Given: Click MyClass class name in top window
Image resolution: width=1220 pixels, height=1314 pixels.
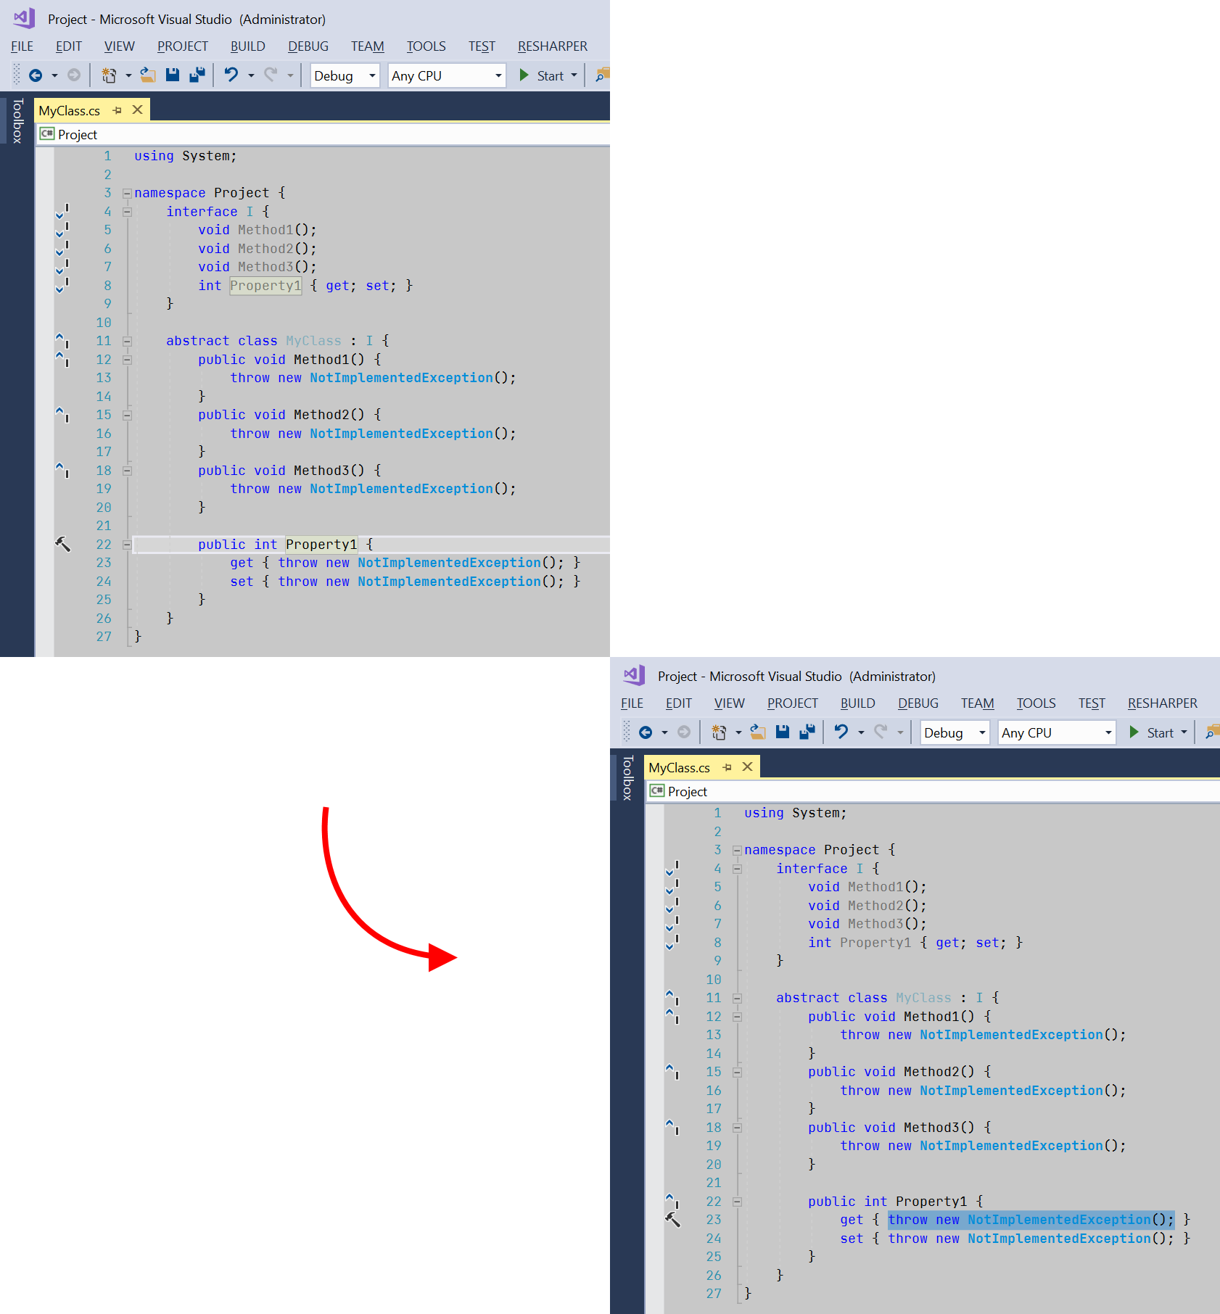Looking at the screenshot, I should [x=313, y=341].
